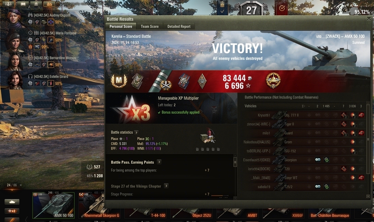
Task: Click the gold tank medal beside credits
Action: point(273,81)
